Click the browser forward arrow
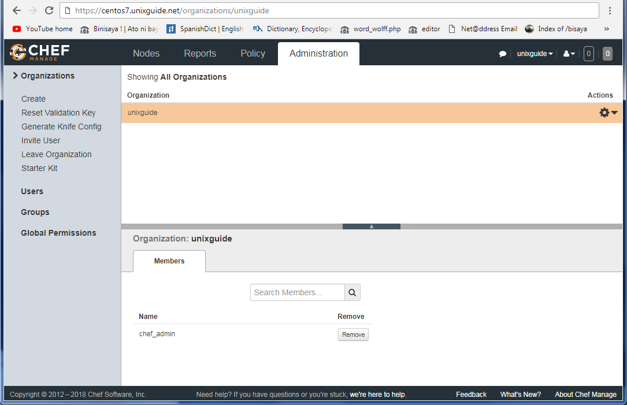627x405 pixels. click(x=33, y=10)
